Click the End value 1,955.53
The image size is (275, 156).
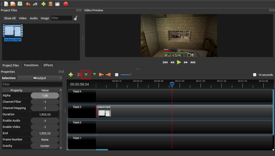pyautogui.click(x=45, y=133)
